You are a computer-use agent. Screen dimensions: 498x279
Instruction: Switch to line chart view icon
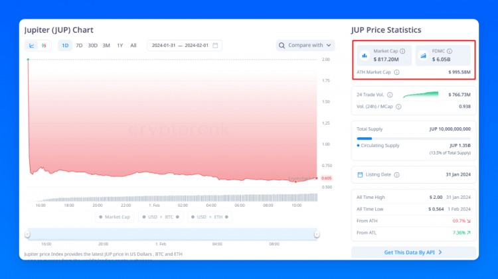pyautogui.click(x=31, y=46)
